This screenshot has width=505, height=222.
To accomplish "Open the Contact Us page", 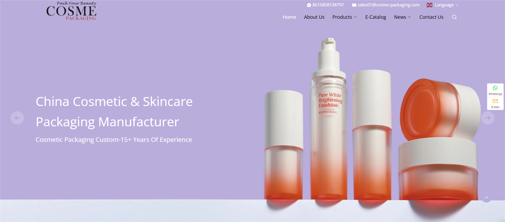I will tap(431, 17).
